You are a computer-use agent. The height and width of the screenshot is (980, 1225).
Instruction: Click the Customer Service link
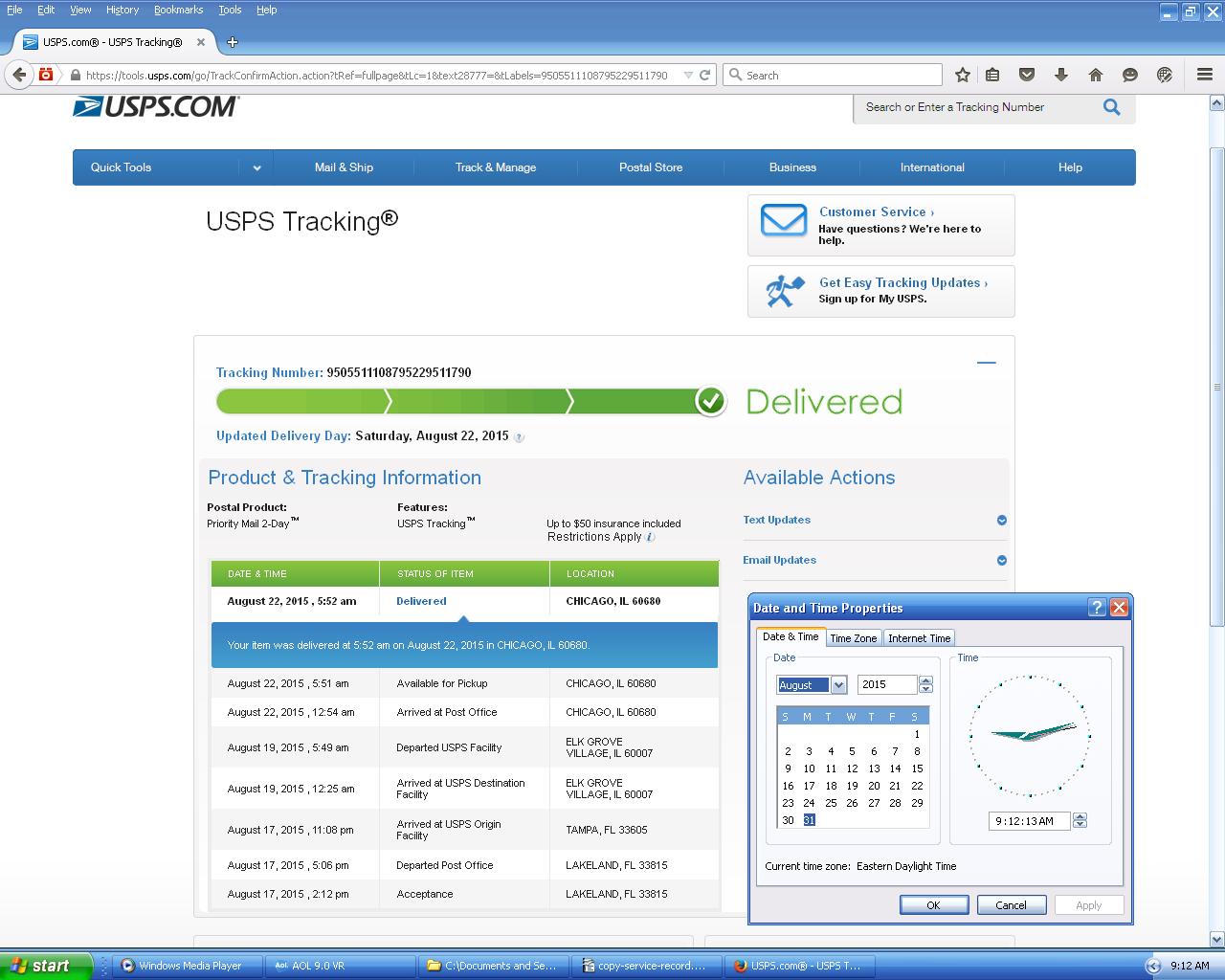pos(876,212)
